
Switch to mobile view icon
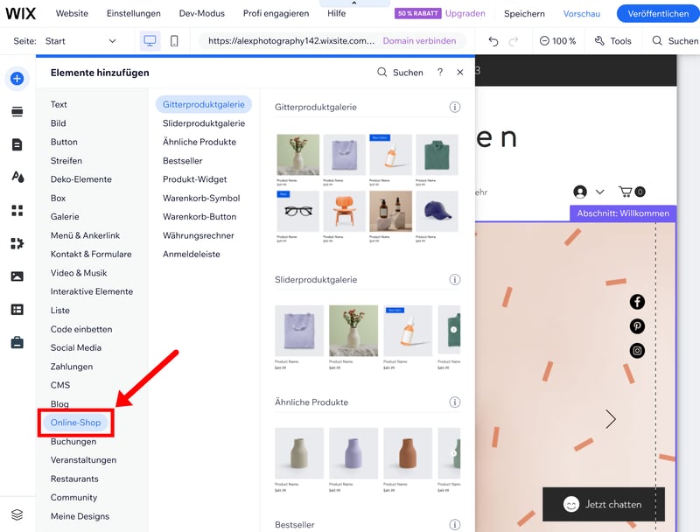pos(174,41)
